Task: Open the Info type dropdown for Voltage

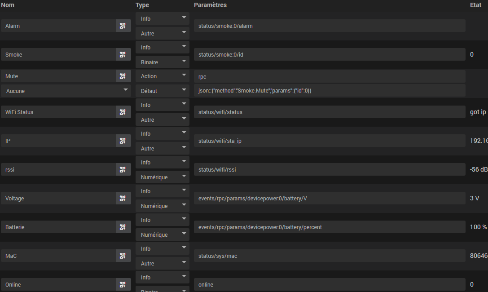Action: pos(163,191)
